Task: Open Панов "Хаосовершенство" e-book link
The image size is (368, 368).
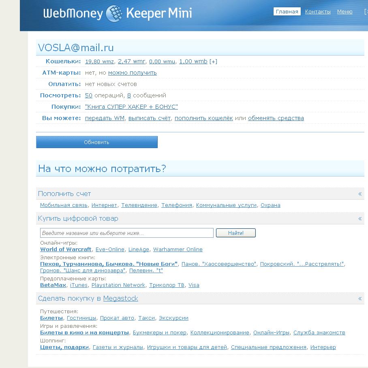Action: [x=219, y=264]
